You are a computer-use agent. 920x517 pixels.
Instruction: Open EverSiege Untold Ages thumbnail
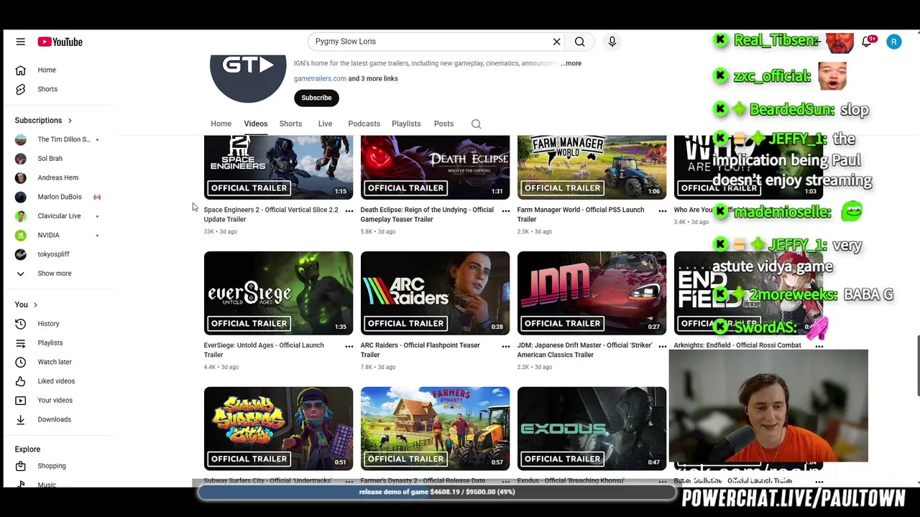(x=278, y=293)
